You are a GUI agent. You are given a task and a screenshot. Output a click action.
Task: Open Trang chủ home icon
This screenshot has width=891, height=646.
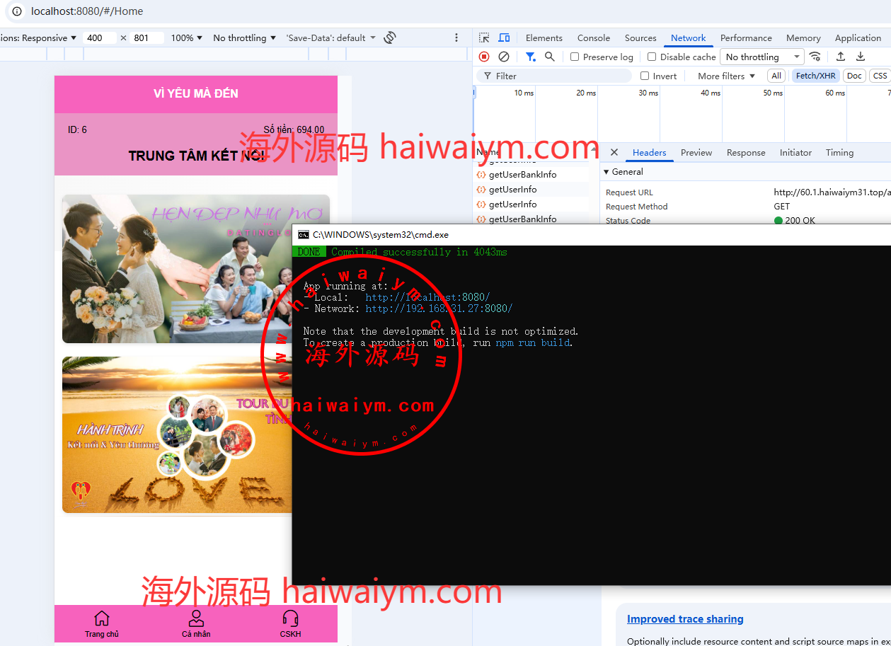click(x=102, y=623)
